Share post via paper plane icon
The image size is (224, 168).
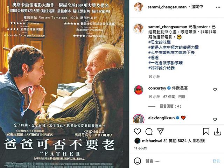(160, 131)
